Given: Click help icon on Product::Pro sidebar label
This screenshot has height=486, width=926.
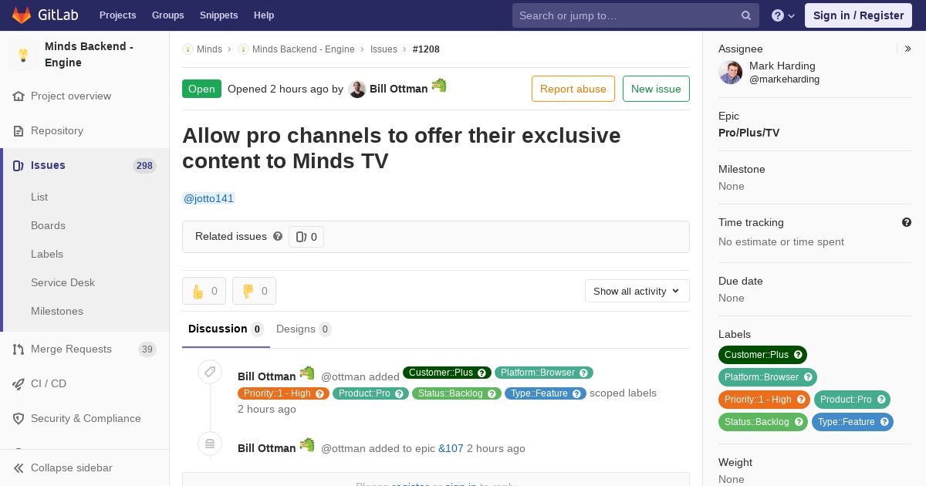Looking at the screenshot, I should (881, 400).
